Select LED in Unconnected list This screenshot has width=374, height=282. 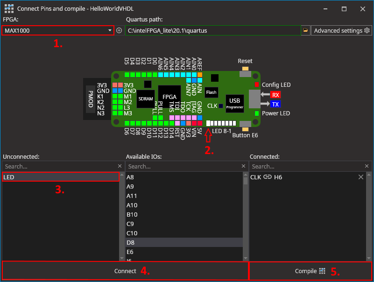pyautogui.click(x=61, y=177)
